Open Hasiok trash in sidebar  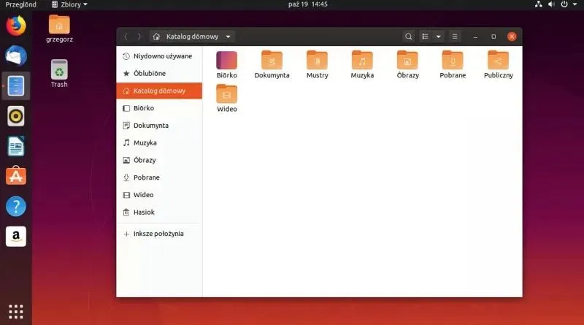[159, 212]
